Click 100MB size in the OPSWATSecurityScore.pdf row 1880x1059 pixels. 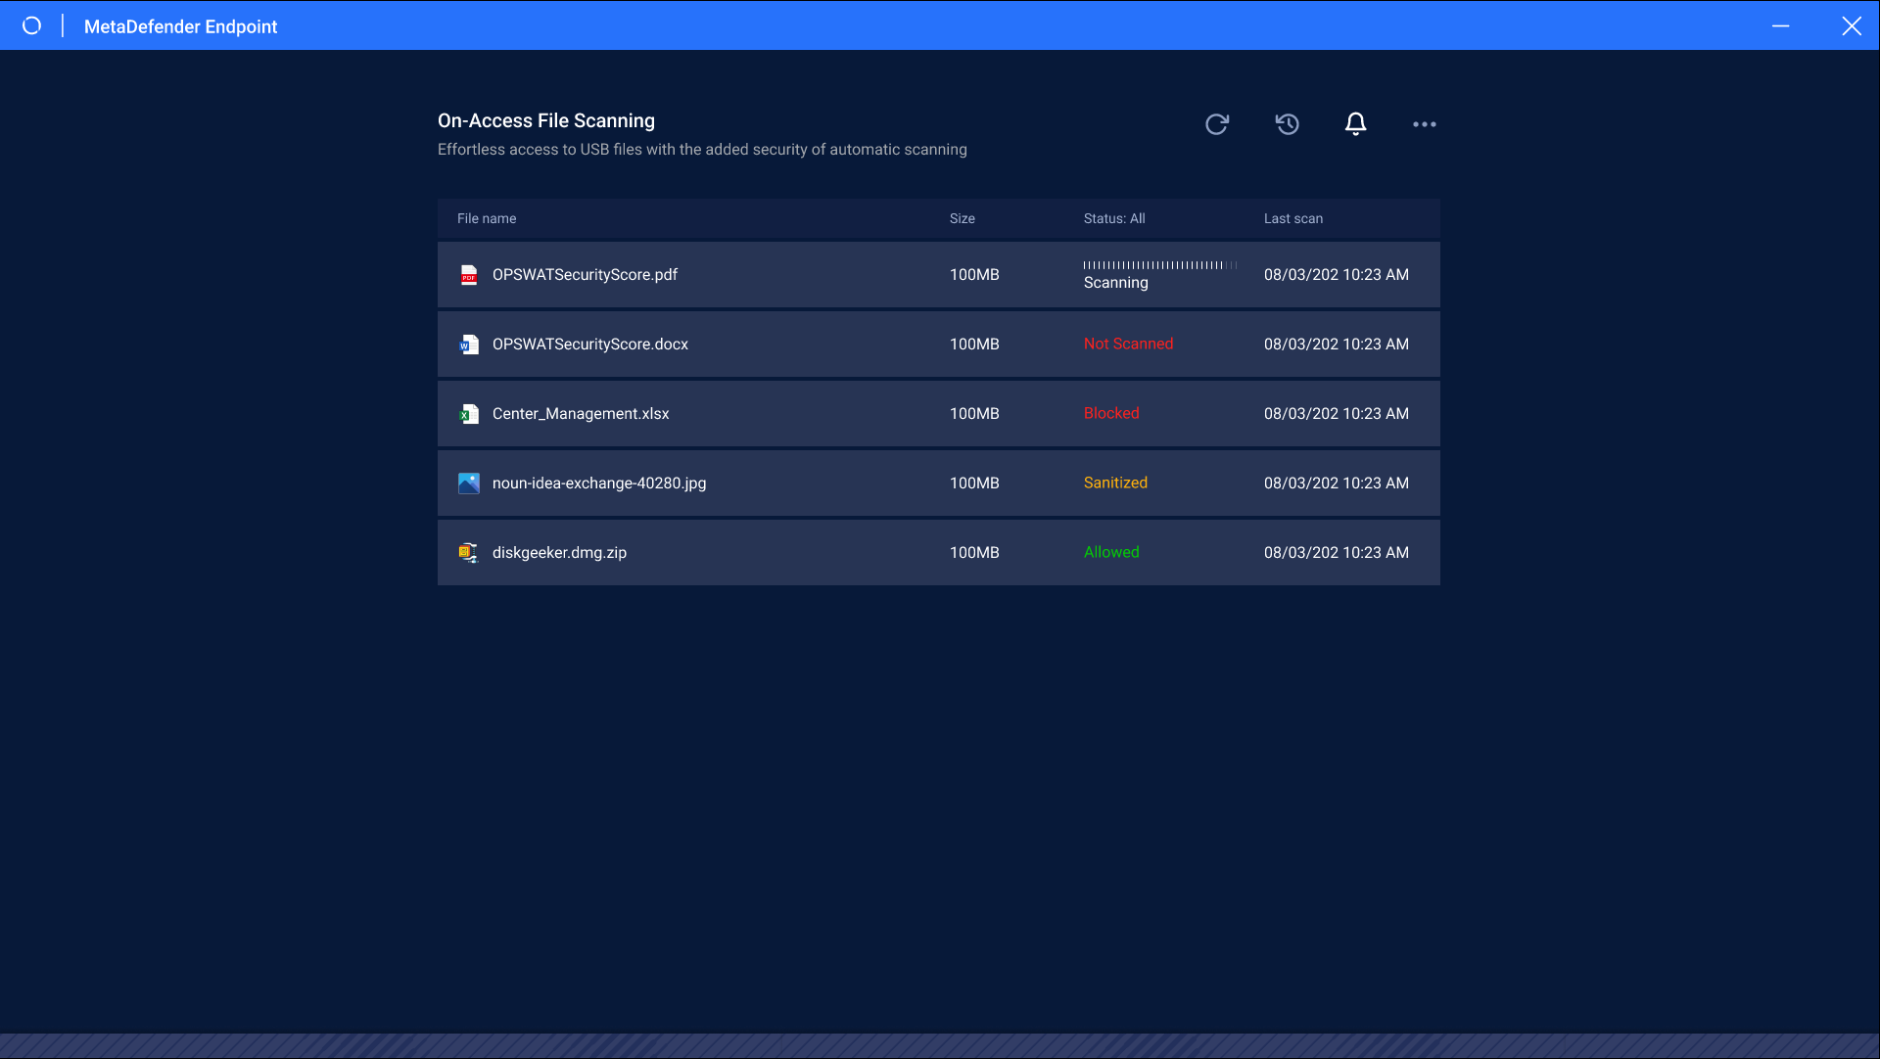point(974,275)
